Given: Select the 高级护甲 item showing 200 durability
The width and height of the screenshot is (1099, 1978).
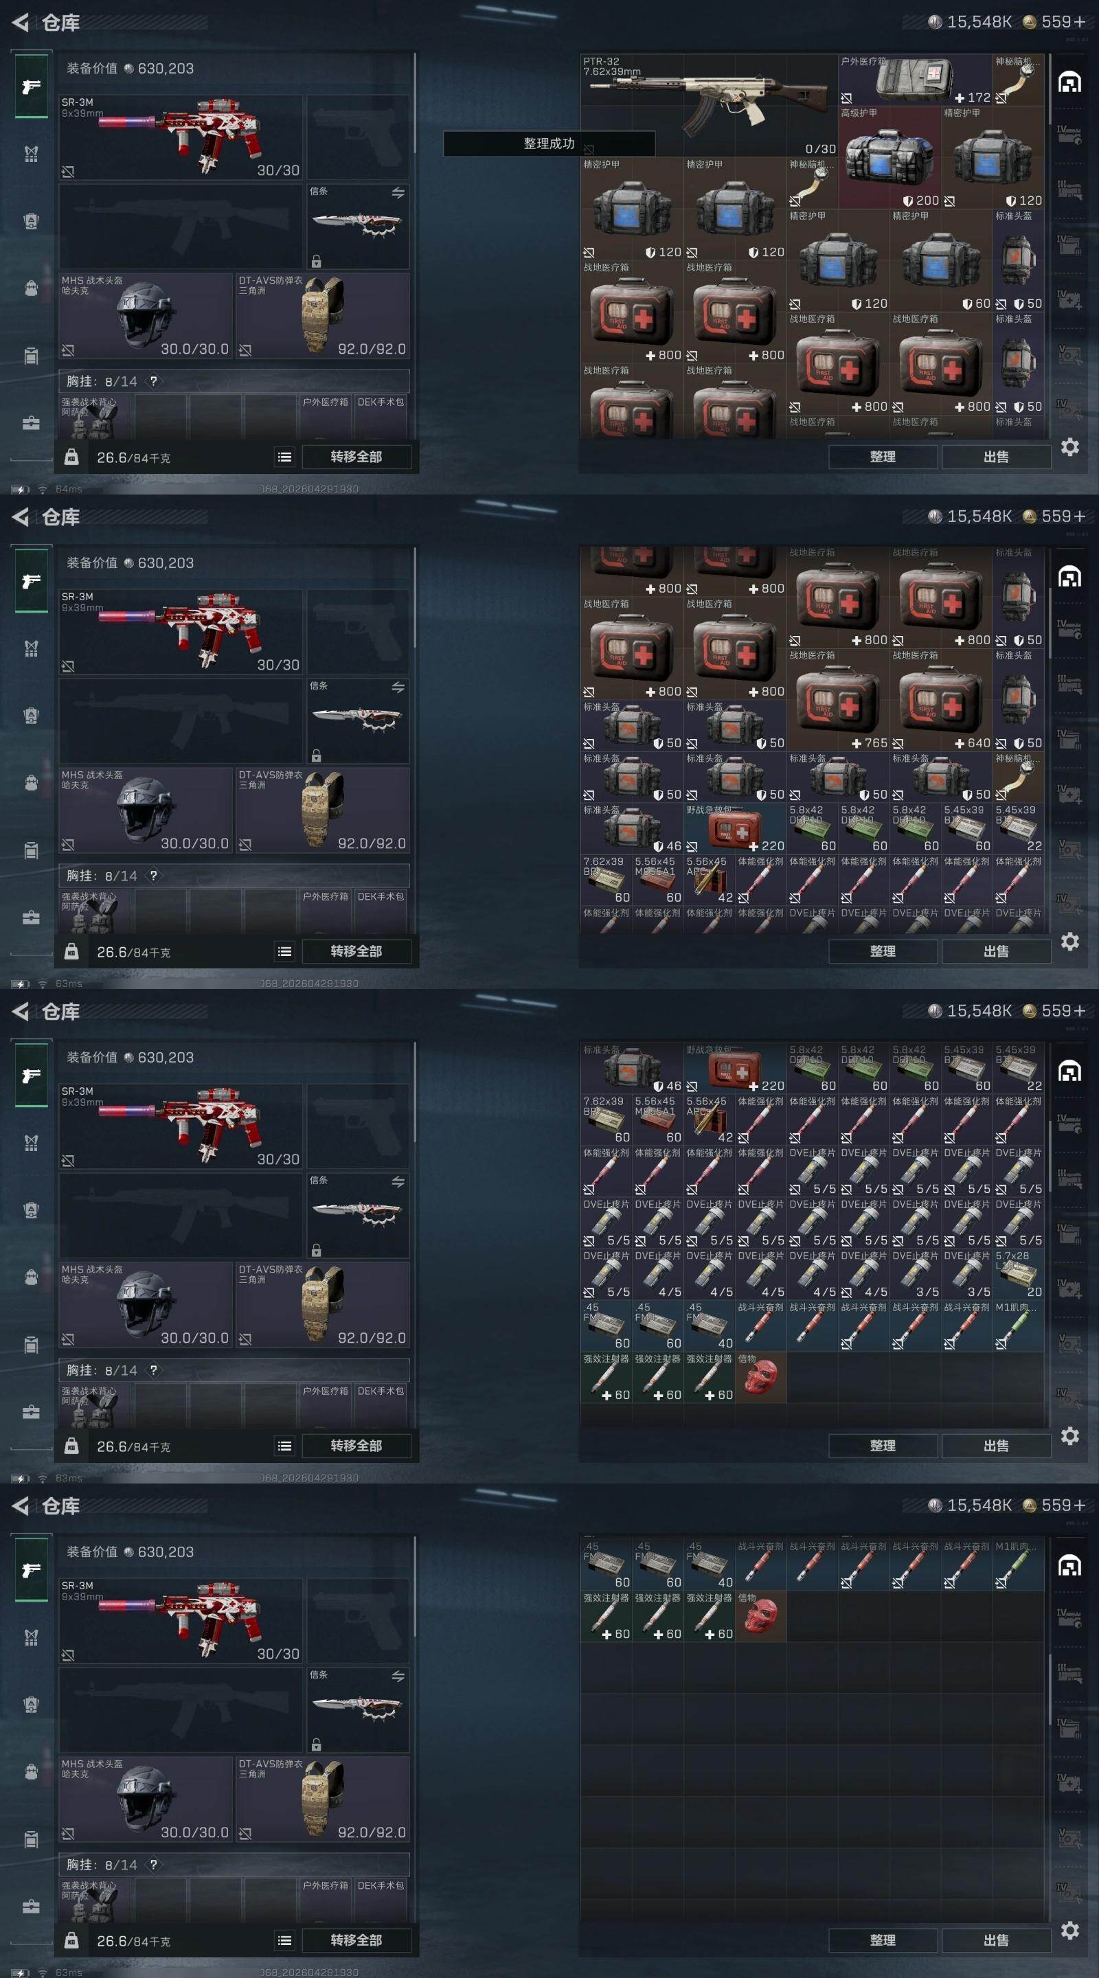Looking at the screenshot, I should coord(889,157).
